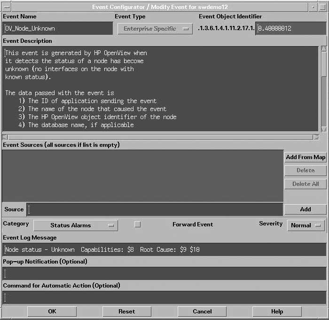Click the Event Object Identifier field
This screenshot has width=329, height=320.
[291, 28]
